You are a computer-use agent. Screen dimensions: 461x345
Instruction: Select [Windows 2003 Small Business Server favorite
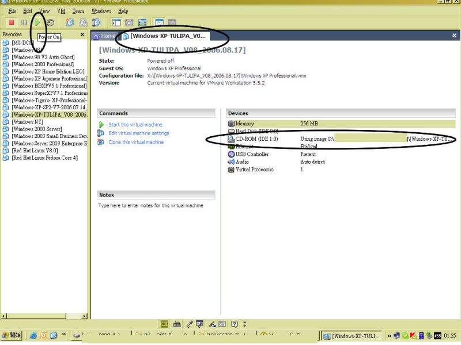pos(49,136)
